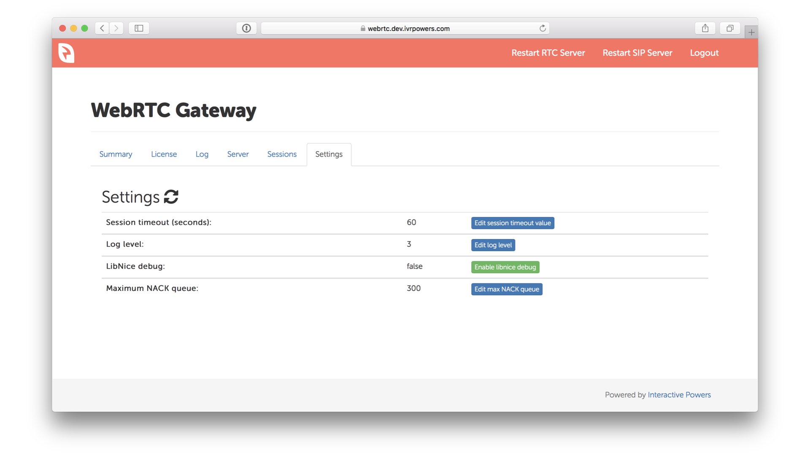Toggle the Safari sidebar icon
Viewport: 810px width, 456px height.
pos(139,28)
